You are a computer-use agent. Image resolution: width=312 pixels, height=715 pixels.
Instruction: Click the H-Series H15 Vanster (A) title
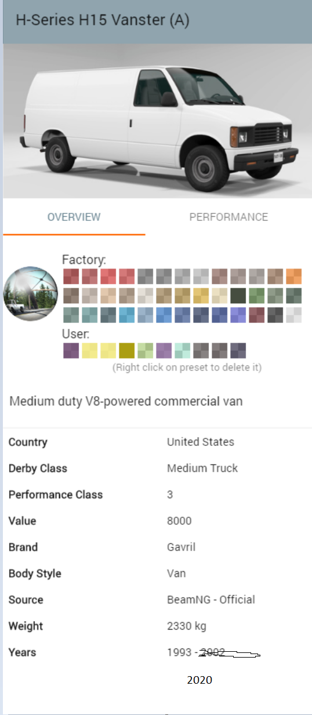click(103, 20)
